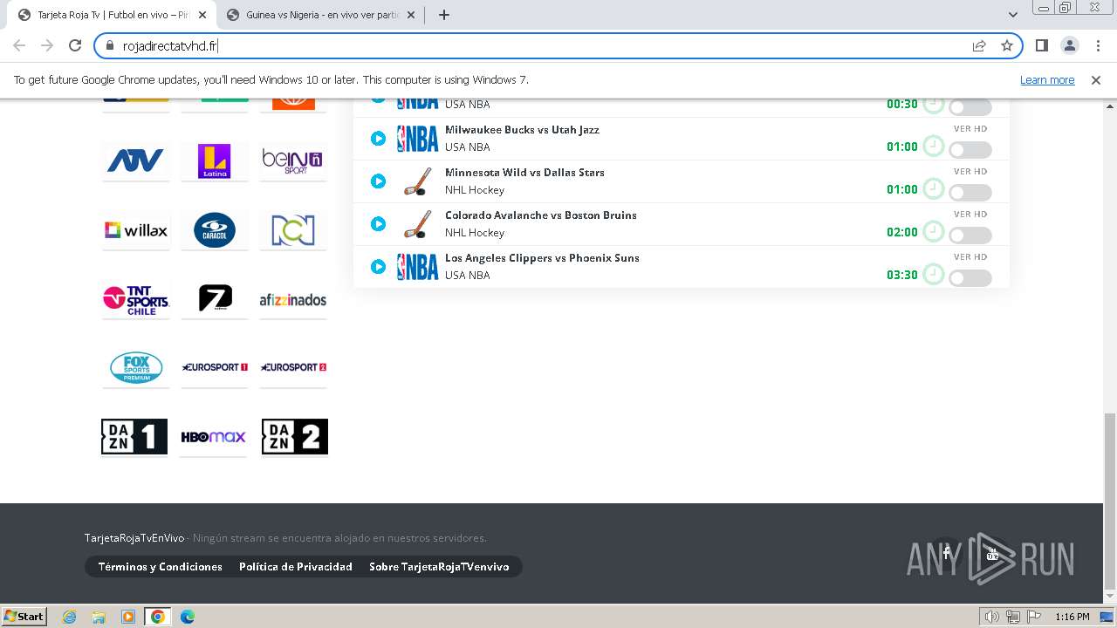Open a new browser tab
1117x628 pixels.
(x=444, y=15)
